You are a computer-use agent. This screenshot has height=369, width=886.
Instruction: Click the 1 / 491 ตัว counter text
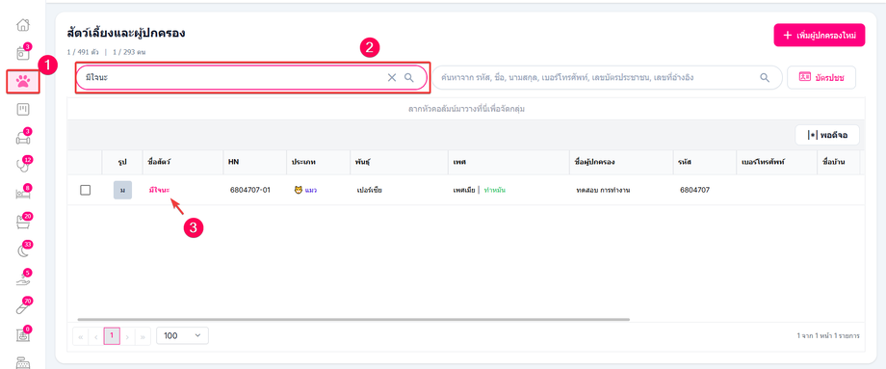[83, 52]
